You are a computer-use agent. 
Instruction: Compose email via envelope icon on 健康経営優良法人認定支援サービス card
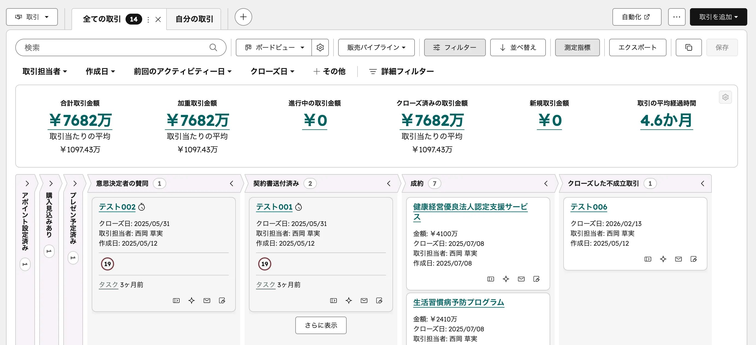pyautogui.click(x=521, y=279)
